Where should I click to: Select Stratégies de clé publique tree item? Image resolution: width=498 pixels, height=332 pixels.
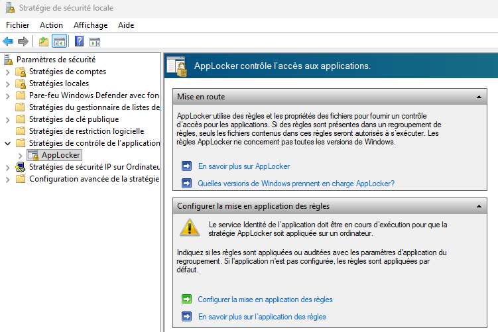pos(74,119)
